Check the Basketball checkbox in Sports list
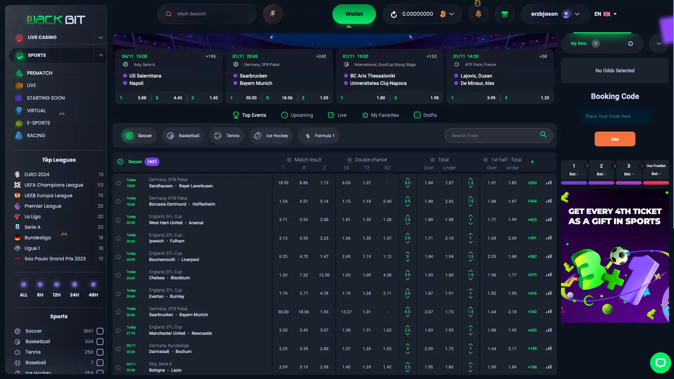The image size is (674, 379). (x=100, y=341)
